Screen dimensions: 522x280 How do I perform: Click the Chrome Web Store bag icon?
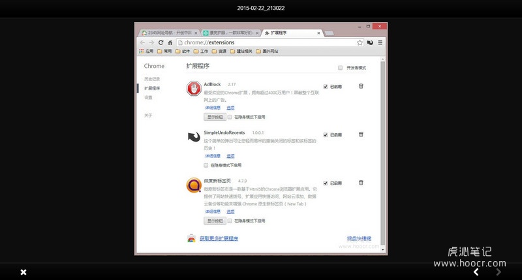191,238
